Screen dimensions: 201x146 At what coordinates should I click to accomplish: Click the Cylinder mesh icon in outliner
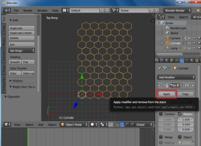[167, 43]
